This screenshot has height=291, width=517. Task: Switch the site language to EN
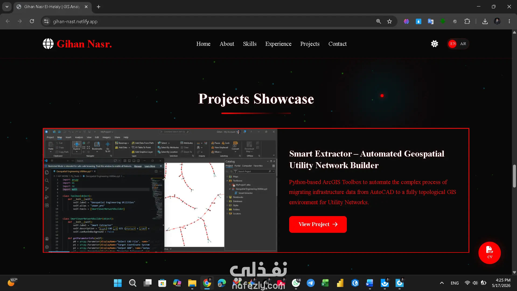pyautogui.click(x=453, y=44)
